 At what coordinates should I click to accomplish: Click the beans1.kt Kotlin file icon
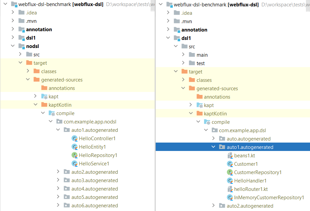(230, 156)
